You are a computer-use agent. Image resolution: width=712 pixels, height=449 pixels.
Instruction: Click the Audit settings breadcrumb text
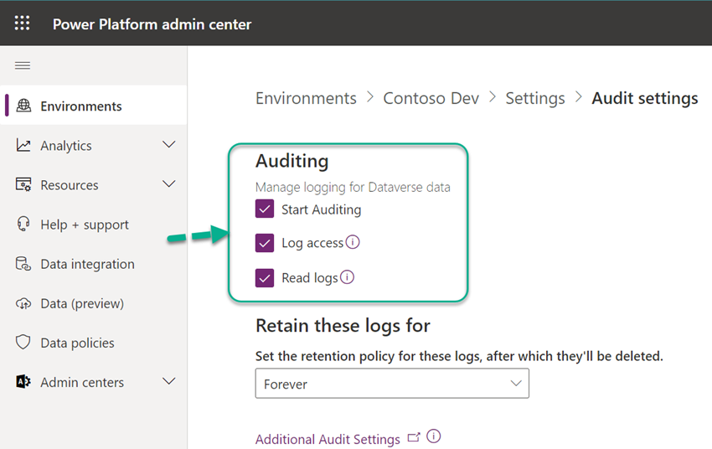[x=644, y=98]
